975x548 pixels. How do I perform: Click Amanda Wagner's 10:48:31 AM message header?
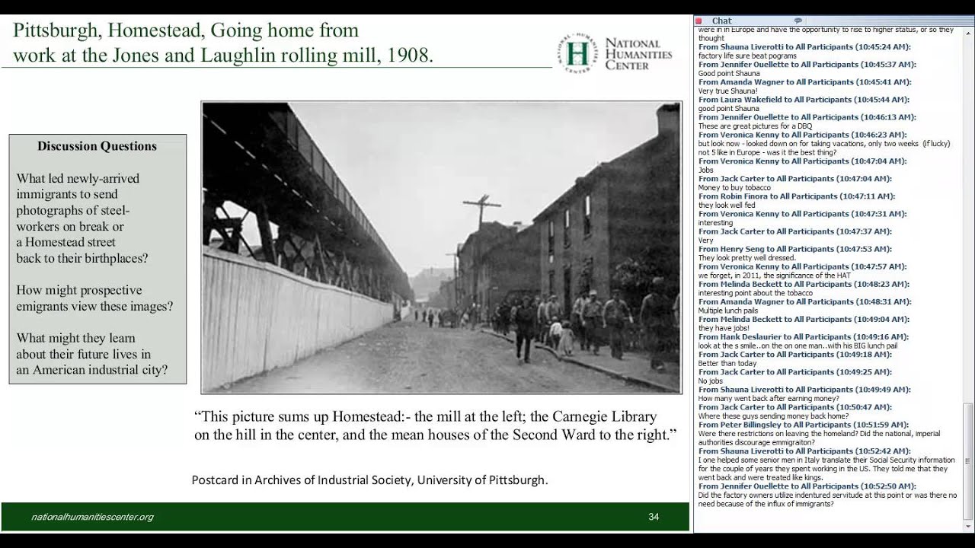pyautogui.click(x=804, y=301)
